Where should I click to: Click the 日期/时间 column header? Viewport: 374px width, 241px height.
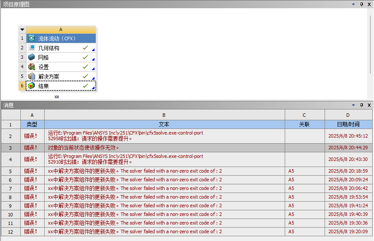tap(348, 124)
